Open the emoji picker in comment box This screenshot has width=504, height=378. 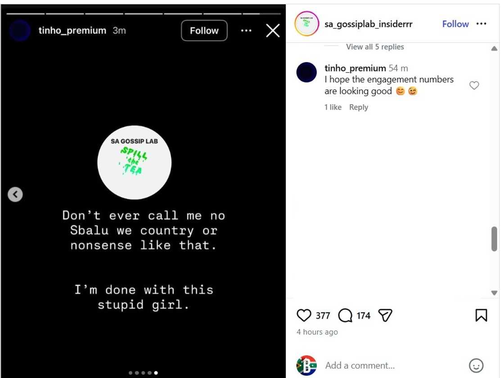click(476, 365)
